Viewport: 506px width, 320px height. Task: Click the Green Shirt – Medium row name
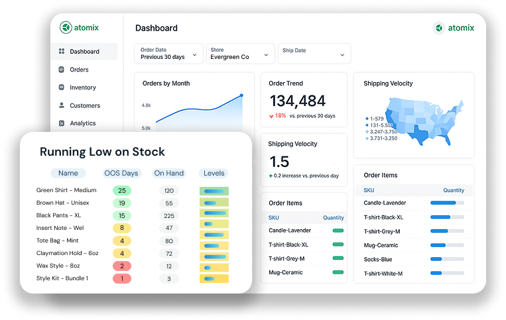point(66,190)
